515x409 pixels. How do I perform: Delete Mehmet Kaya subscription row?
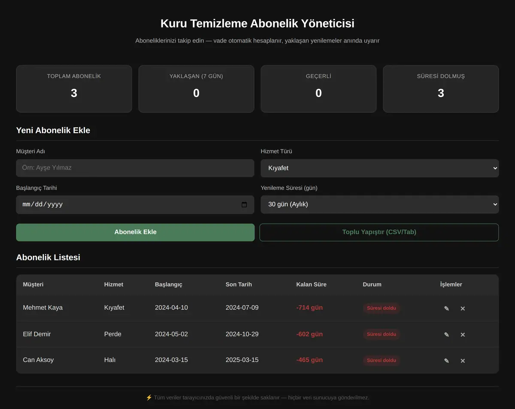click(x=463, y=308)
